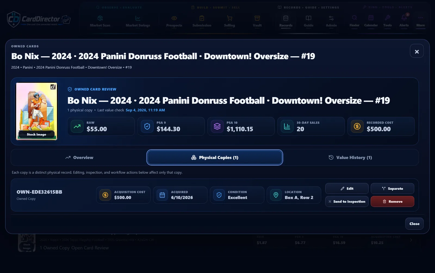Screen dimensions: 435x273
Task: Open the Vault in top navigation
Action: [x=257, y=21]
